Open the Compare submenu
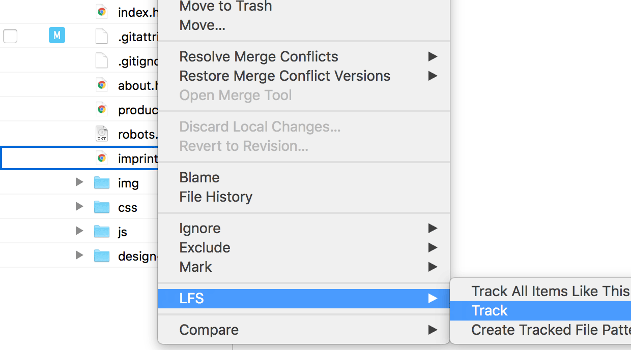Viewport: 631px width, 350px height. [x=209, y=330]
